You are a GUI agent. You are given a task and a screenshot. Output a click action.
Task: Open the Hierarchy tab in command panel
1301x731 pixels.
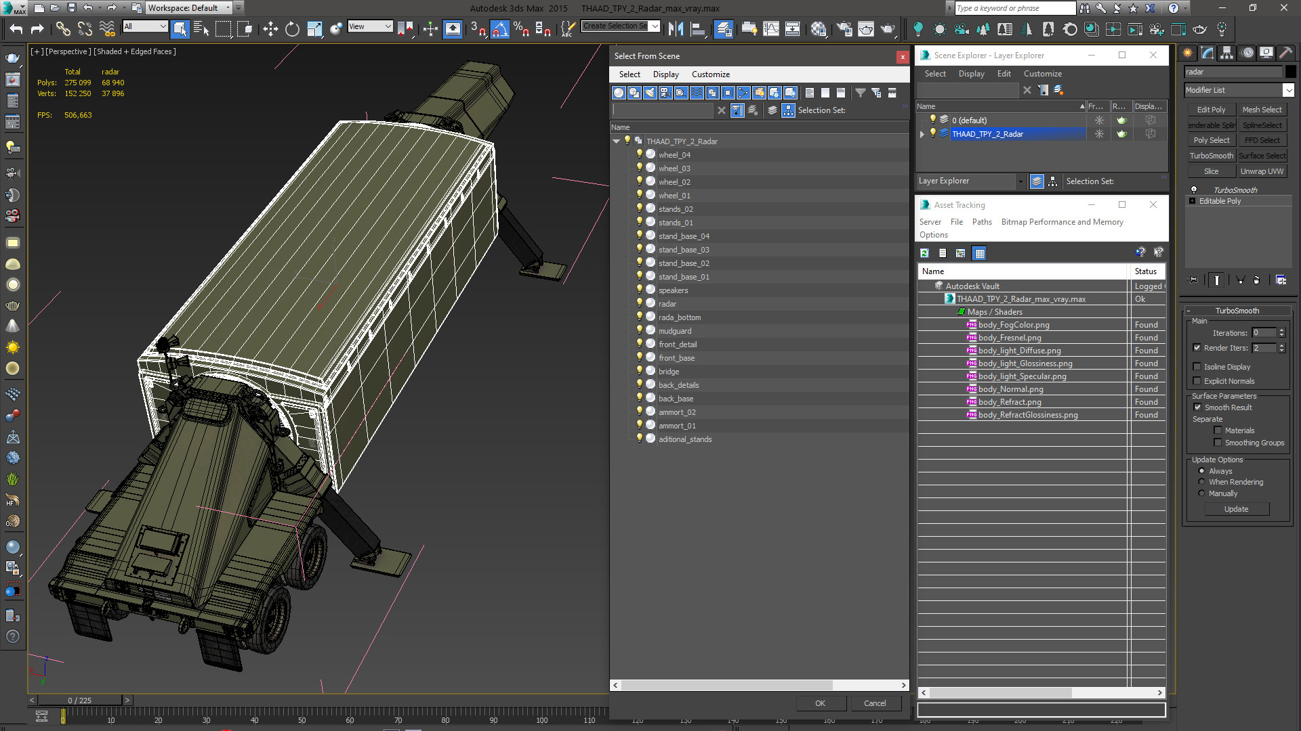tap(1226, 53)
